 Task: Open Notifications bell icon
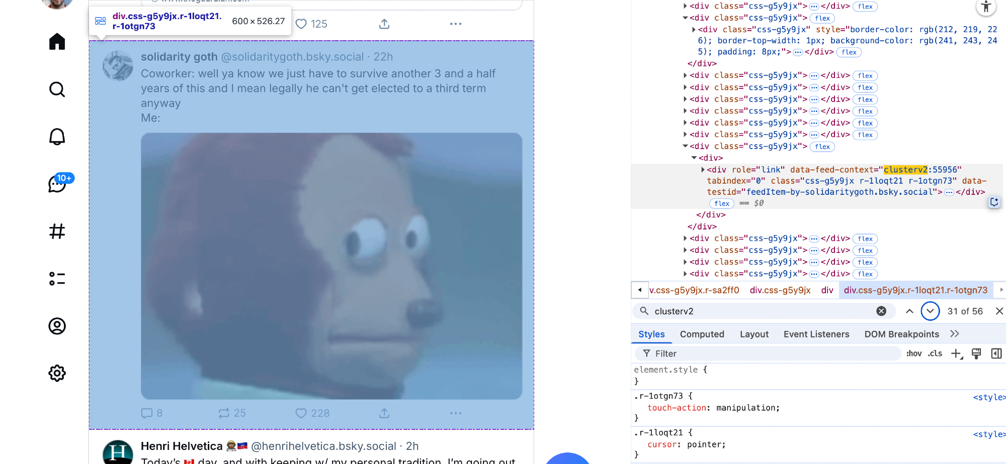pos(57,137)
